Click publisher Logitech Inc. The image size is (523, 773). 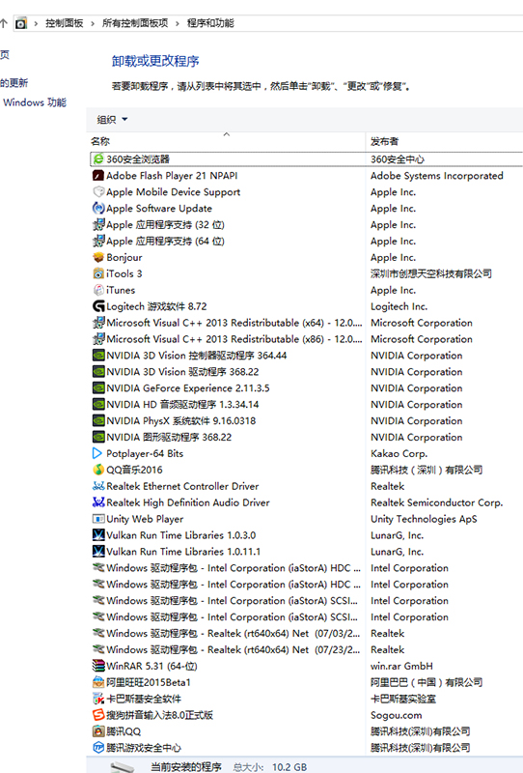[399, 306]
